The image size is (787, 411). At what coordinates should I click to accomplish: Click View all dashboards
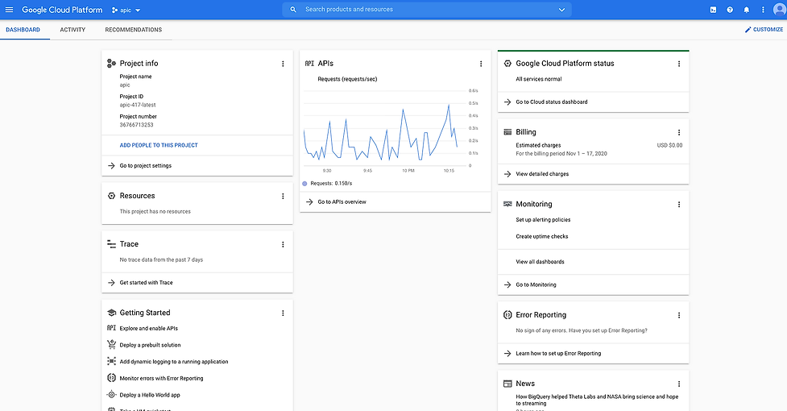[x=540, y=262]
